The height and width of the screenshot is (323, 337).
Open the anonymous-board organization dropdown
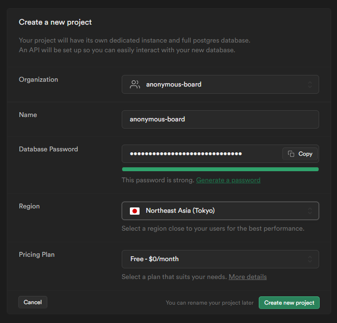[220, 84]
